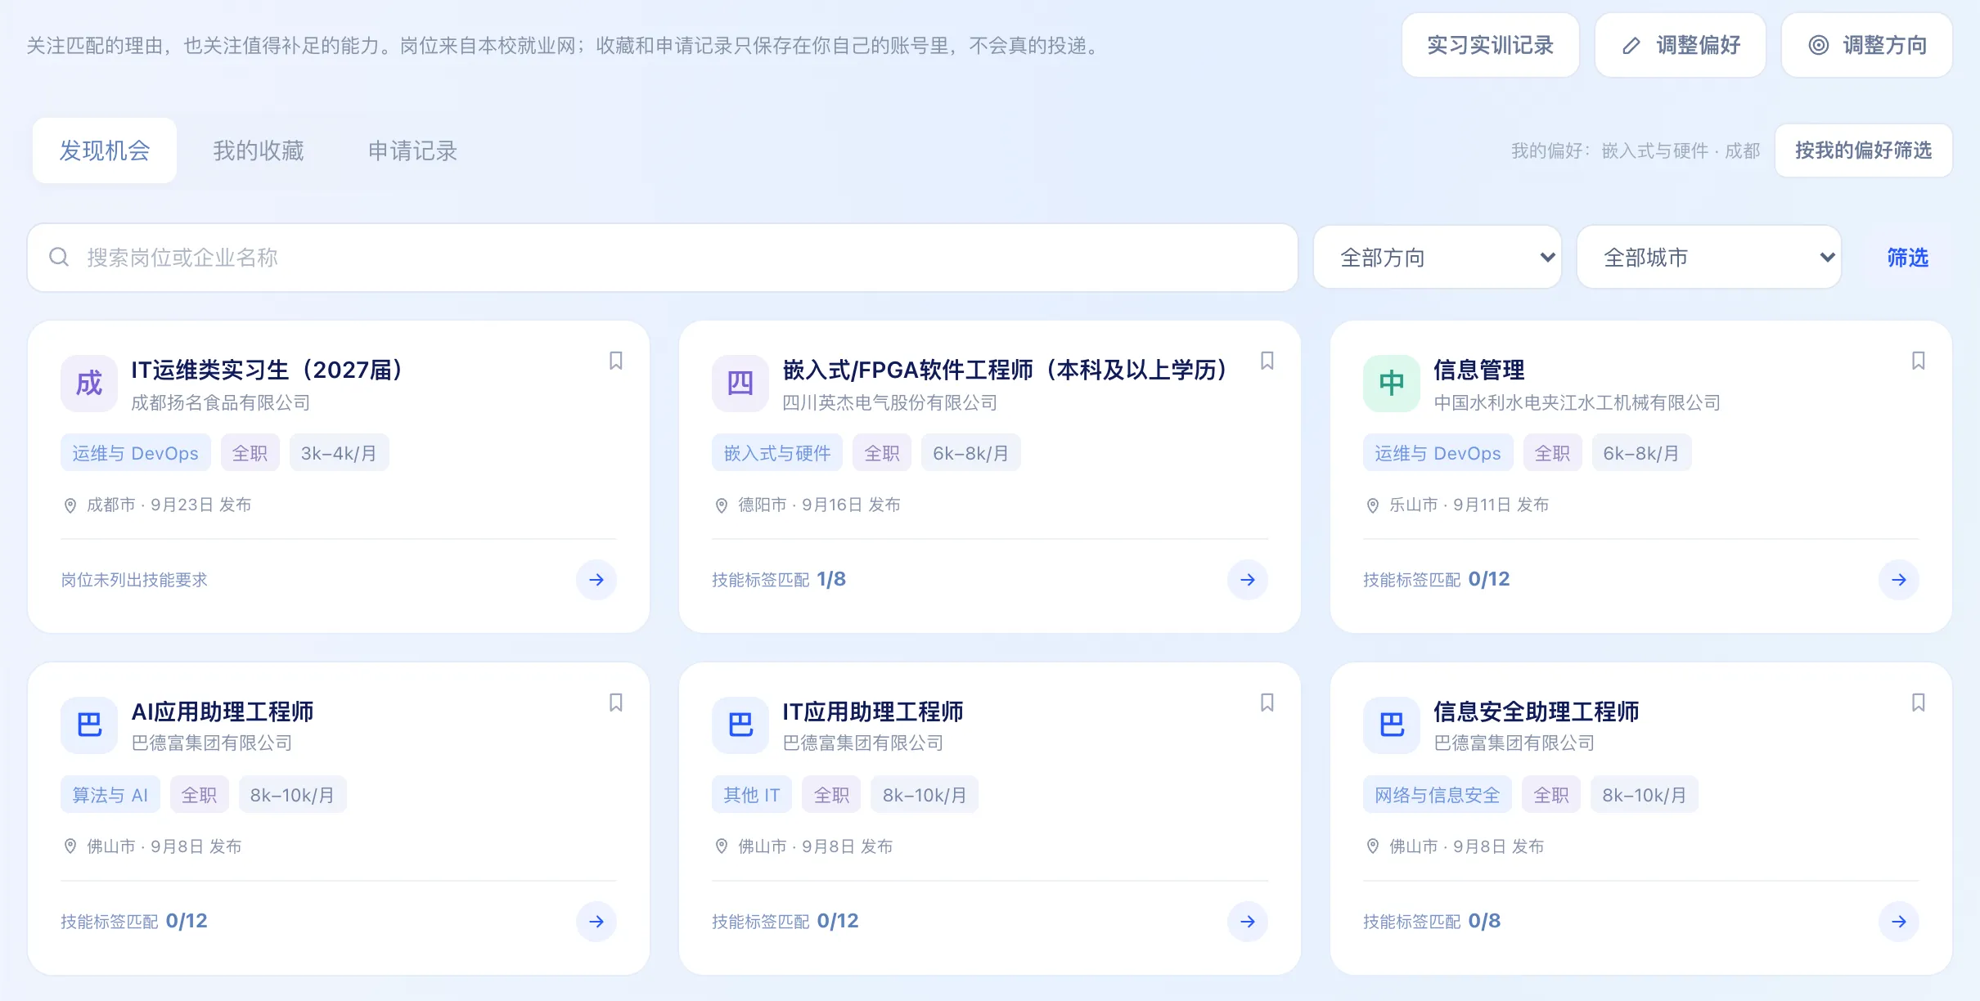Viewport: 1980px width, 1001px height.
Task: Click company name 成都扬名食品有限公司
Action: pos(221,403)
